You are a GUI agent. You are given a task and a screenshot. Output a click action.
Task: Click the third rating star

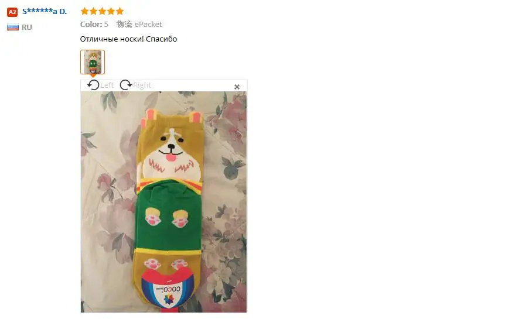[x=102, y=11]
